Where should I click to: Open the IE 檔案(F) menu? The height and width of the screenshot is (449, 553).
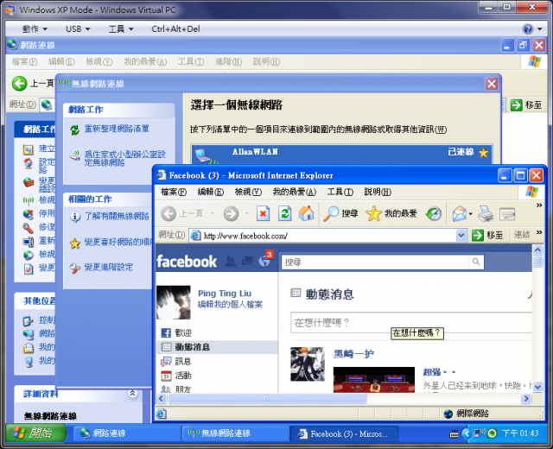(x=174, y=192)
